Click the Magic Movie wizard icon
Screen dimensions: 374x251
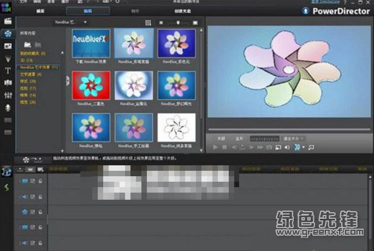(x=7, y=172)
